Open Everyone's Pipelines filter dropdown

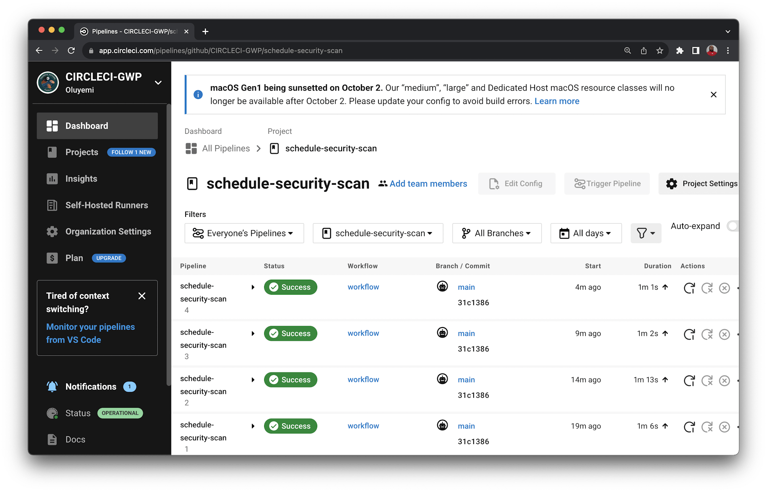(244, 233)
